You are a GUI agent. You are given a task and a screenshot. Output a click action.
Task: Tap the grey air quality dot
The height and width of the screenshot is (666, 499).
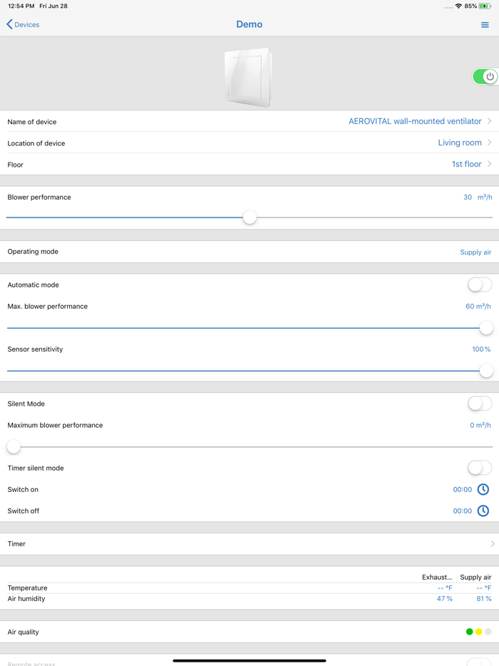[x=488, y=632]
